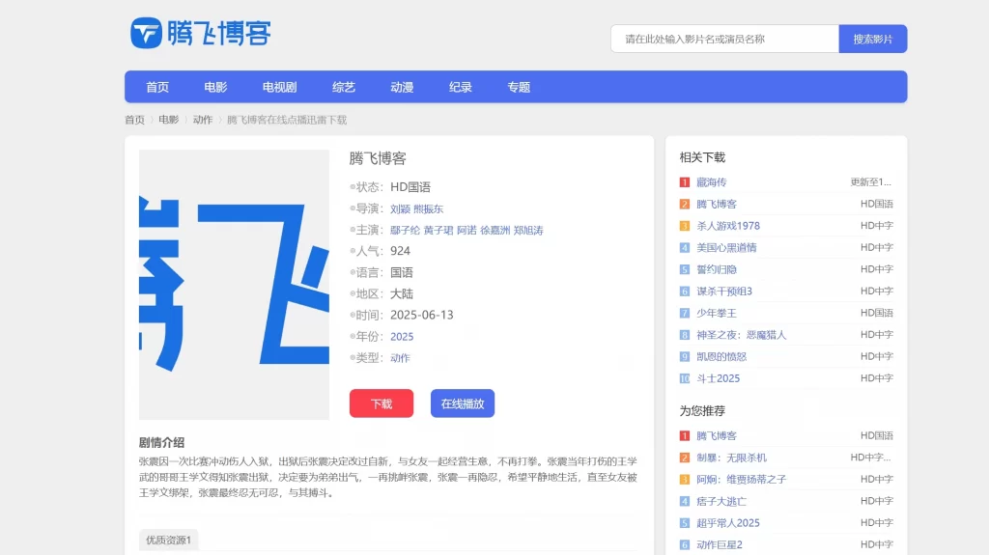
Task: Focus the movie name search field
Action: 724,40
